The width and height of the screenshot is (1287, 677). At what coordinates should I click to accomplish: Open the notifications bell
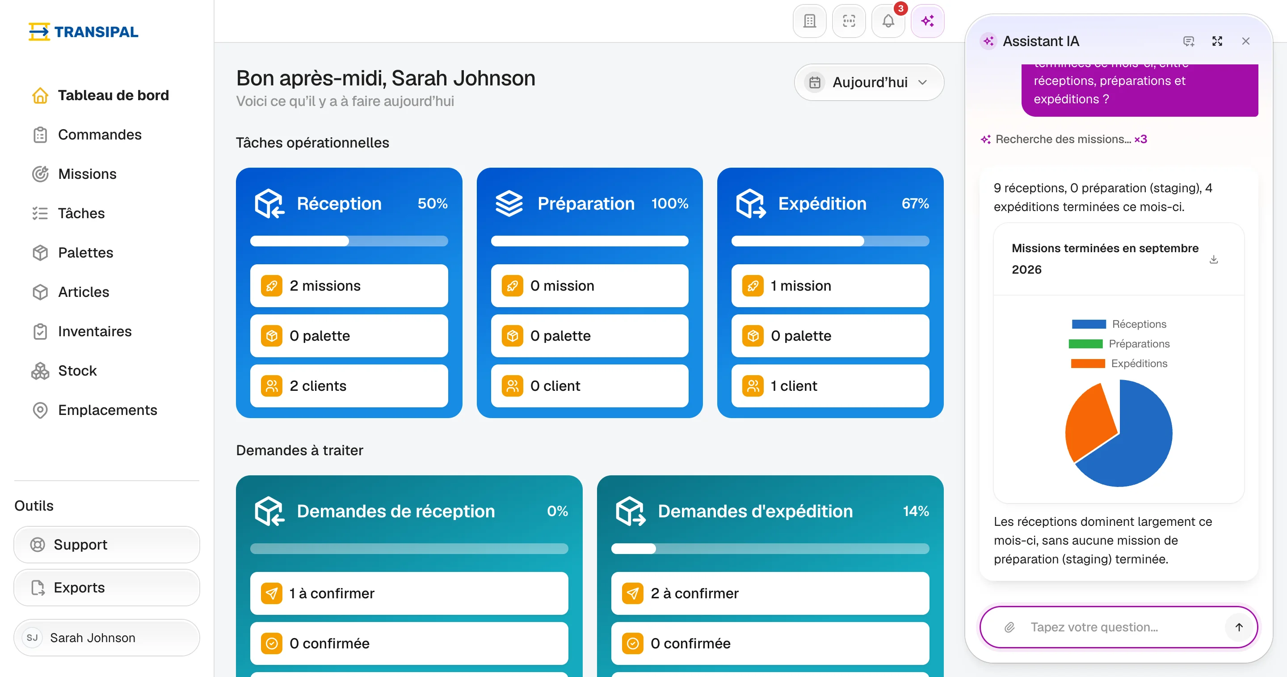click(x=888, y=21)
